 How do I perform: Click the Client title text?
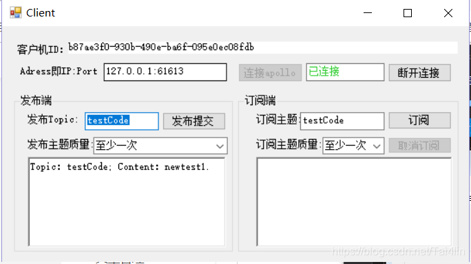coord(41,13)
